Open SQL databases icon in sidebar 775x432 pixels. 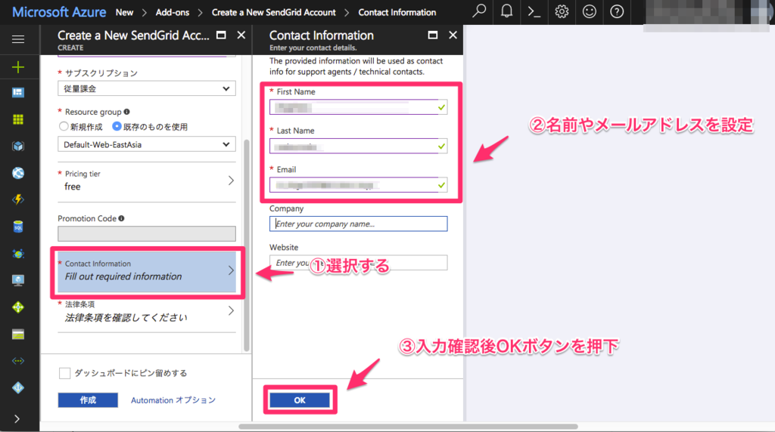click(18, 227)
